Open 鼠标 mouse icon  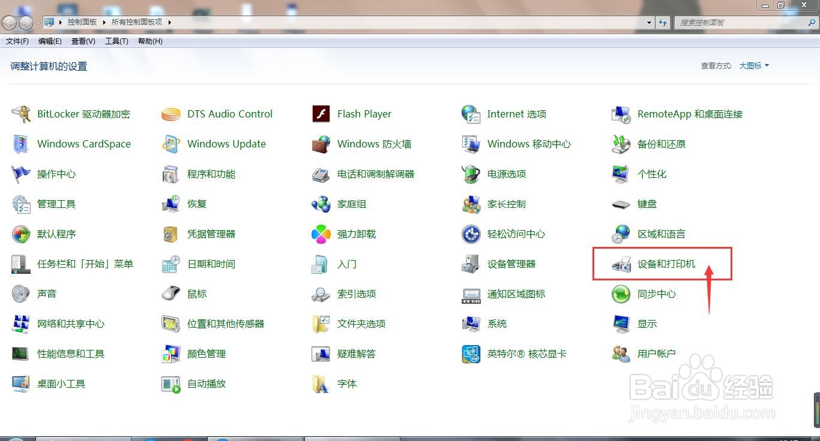[x=171, y=294]
